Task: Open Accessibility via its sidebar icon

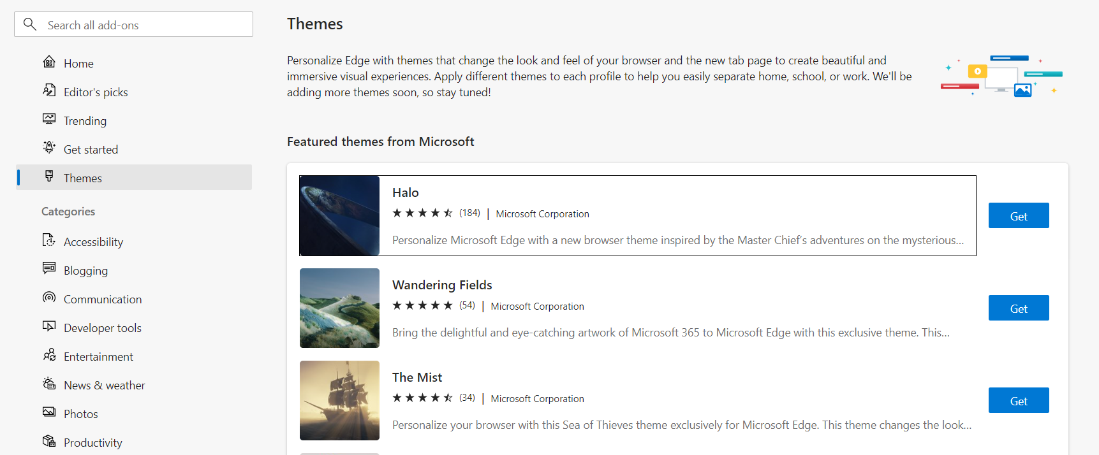Action: pos(49,241)
